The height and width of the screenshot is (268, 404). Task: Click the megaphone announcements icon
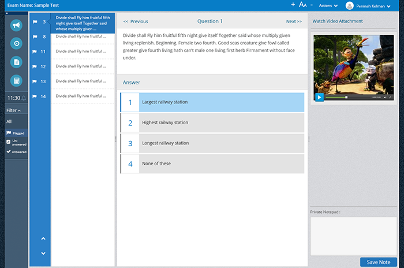(x=16, y=25)
